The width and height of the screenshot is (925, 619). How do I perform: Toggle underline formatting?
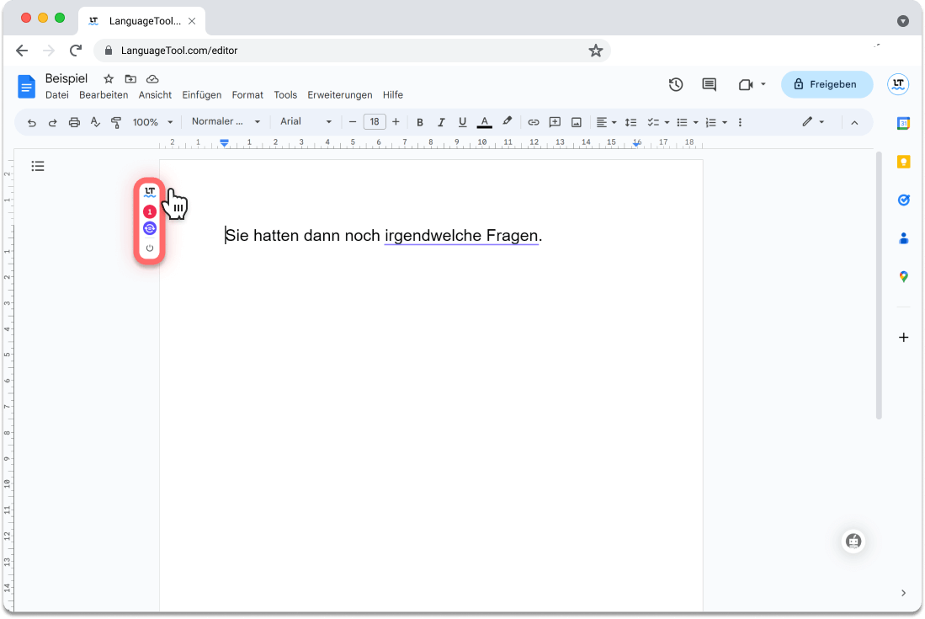click(463, 122)
